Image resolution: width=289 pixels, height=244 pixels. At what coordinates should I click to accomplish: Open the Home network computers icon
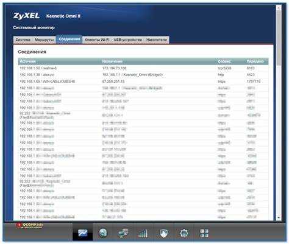123,233
